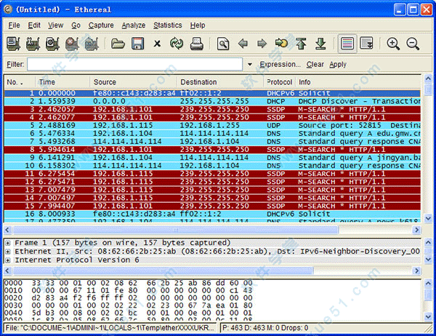Click status bar file path text
The height and width of the screenshot is (336, 436).
pos(110,328)
